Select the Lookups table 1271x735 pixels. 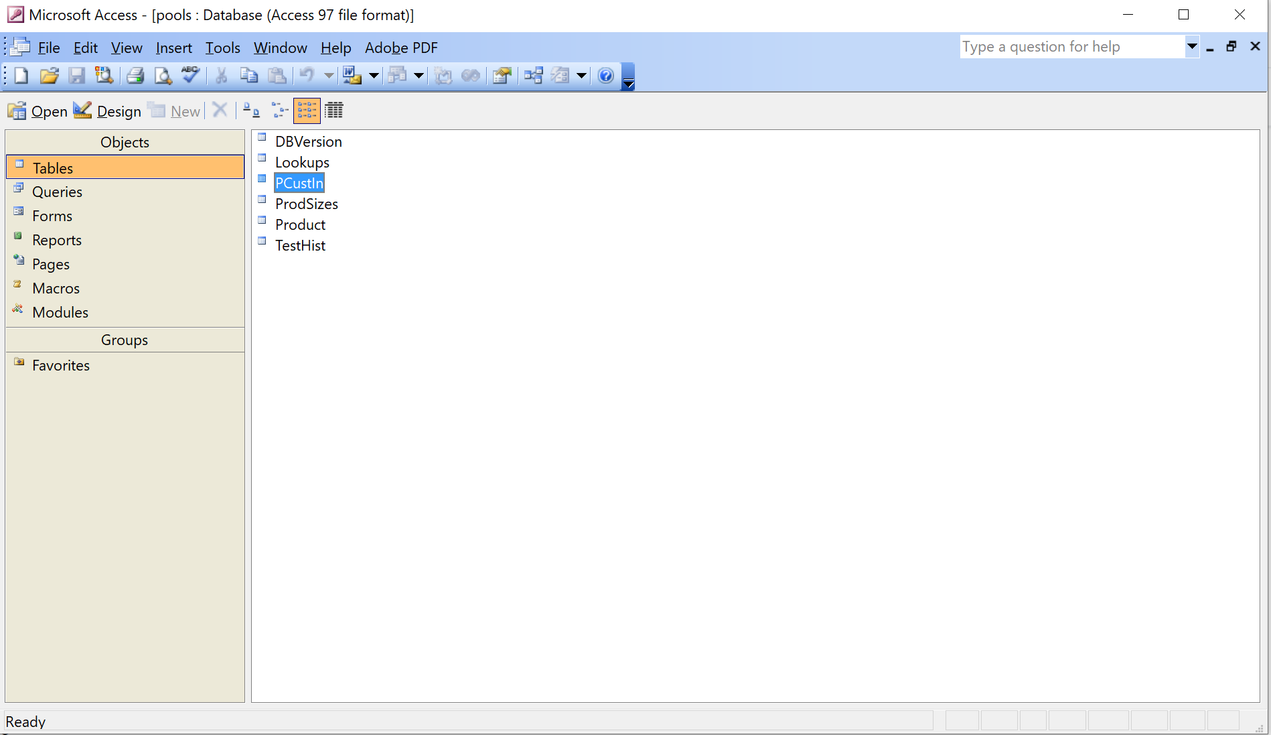coord(302,162)
